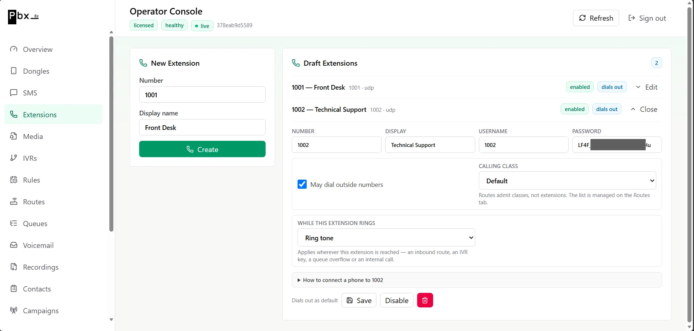Open the Ring tone dropdown
The image size is (694, 331).
point(386,238)
